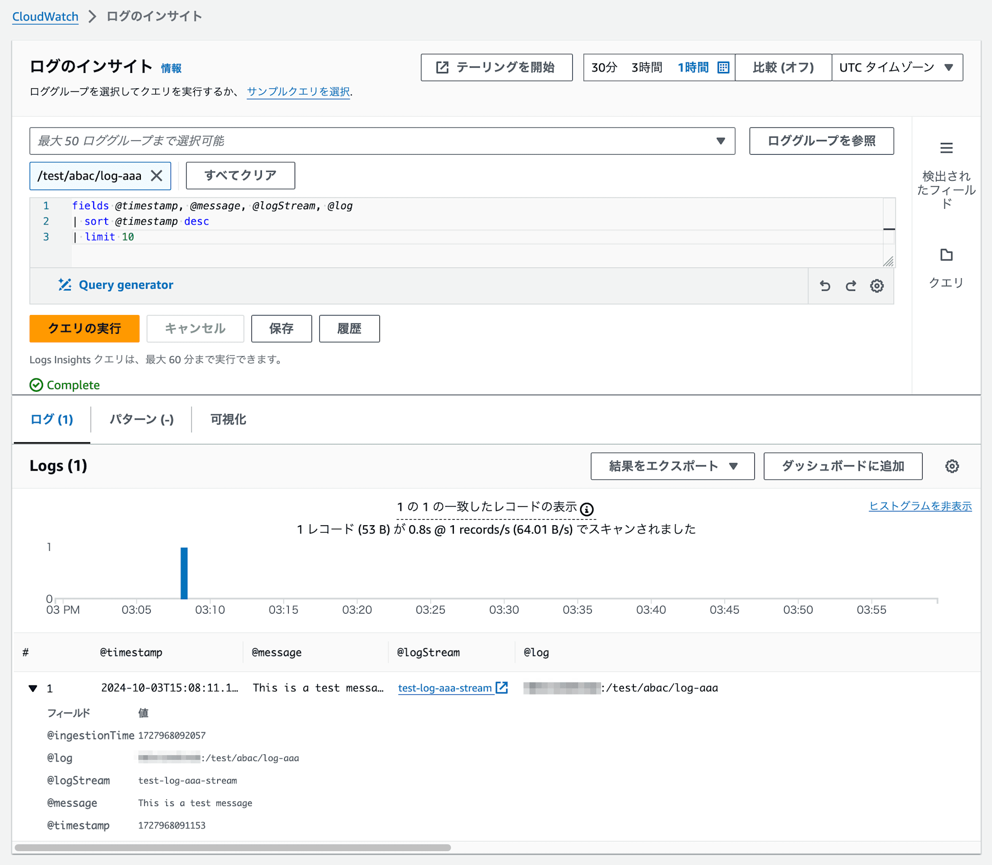Open discovered fields panel icon
992x865 pixels.
pos(946,148)
